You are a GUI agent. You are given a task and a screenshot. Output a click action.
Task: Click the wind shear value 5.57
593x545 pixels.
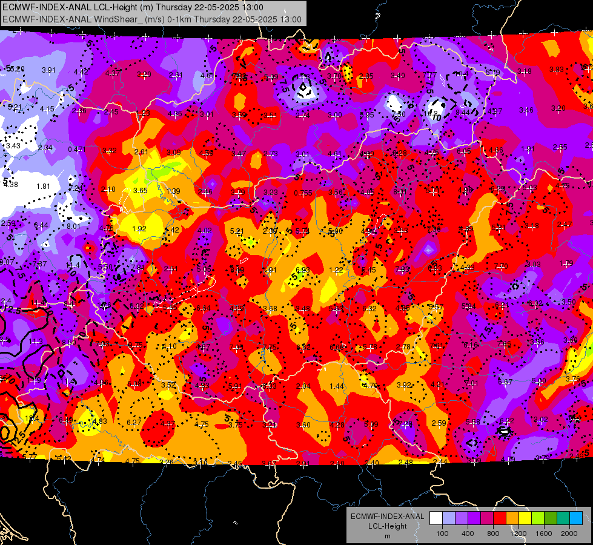[436, 307]
